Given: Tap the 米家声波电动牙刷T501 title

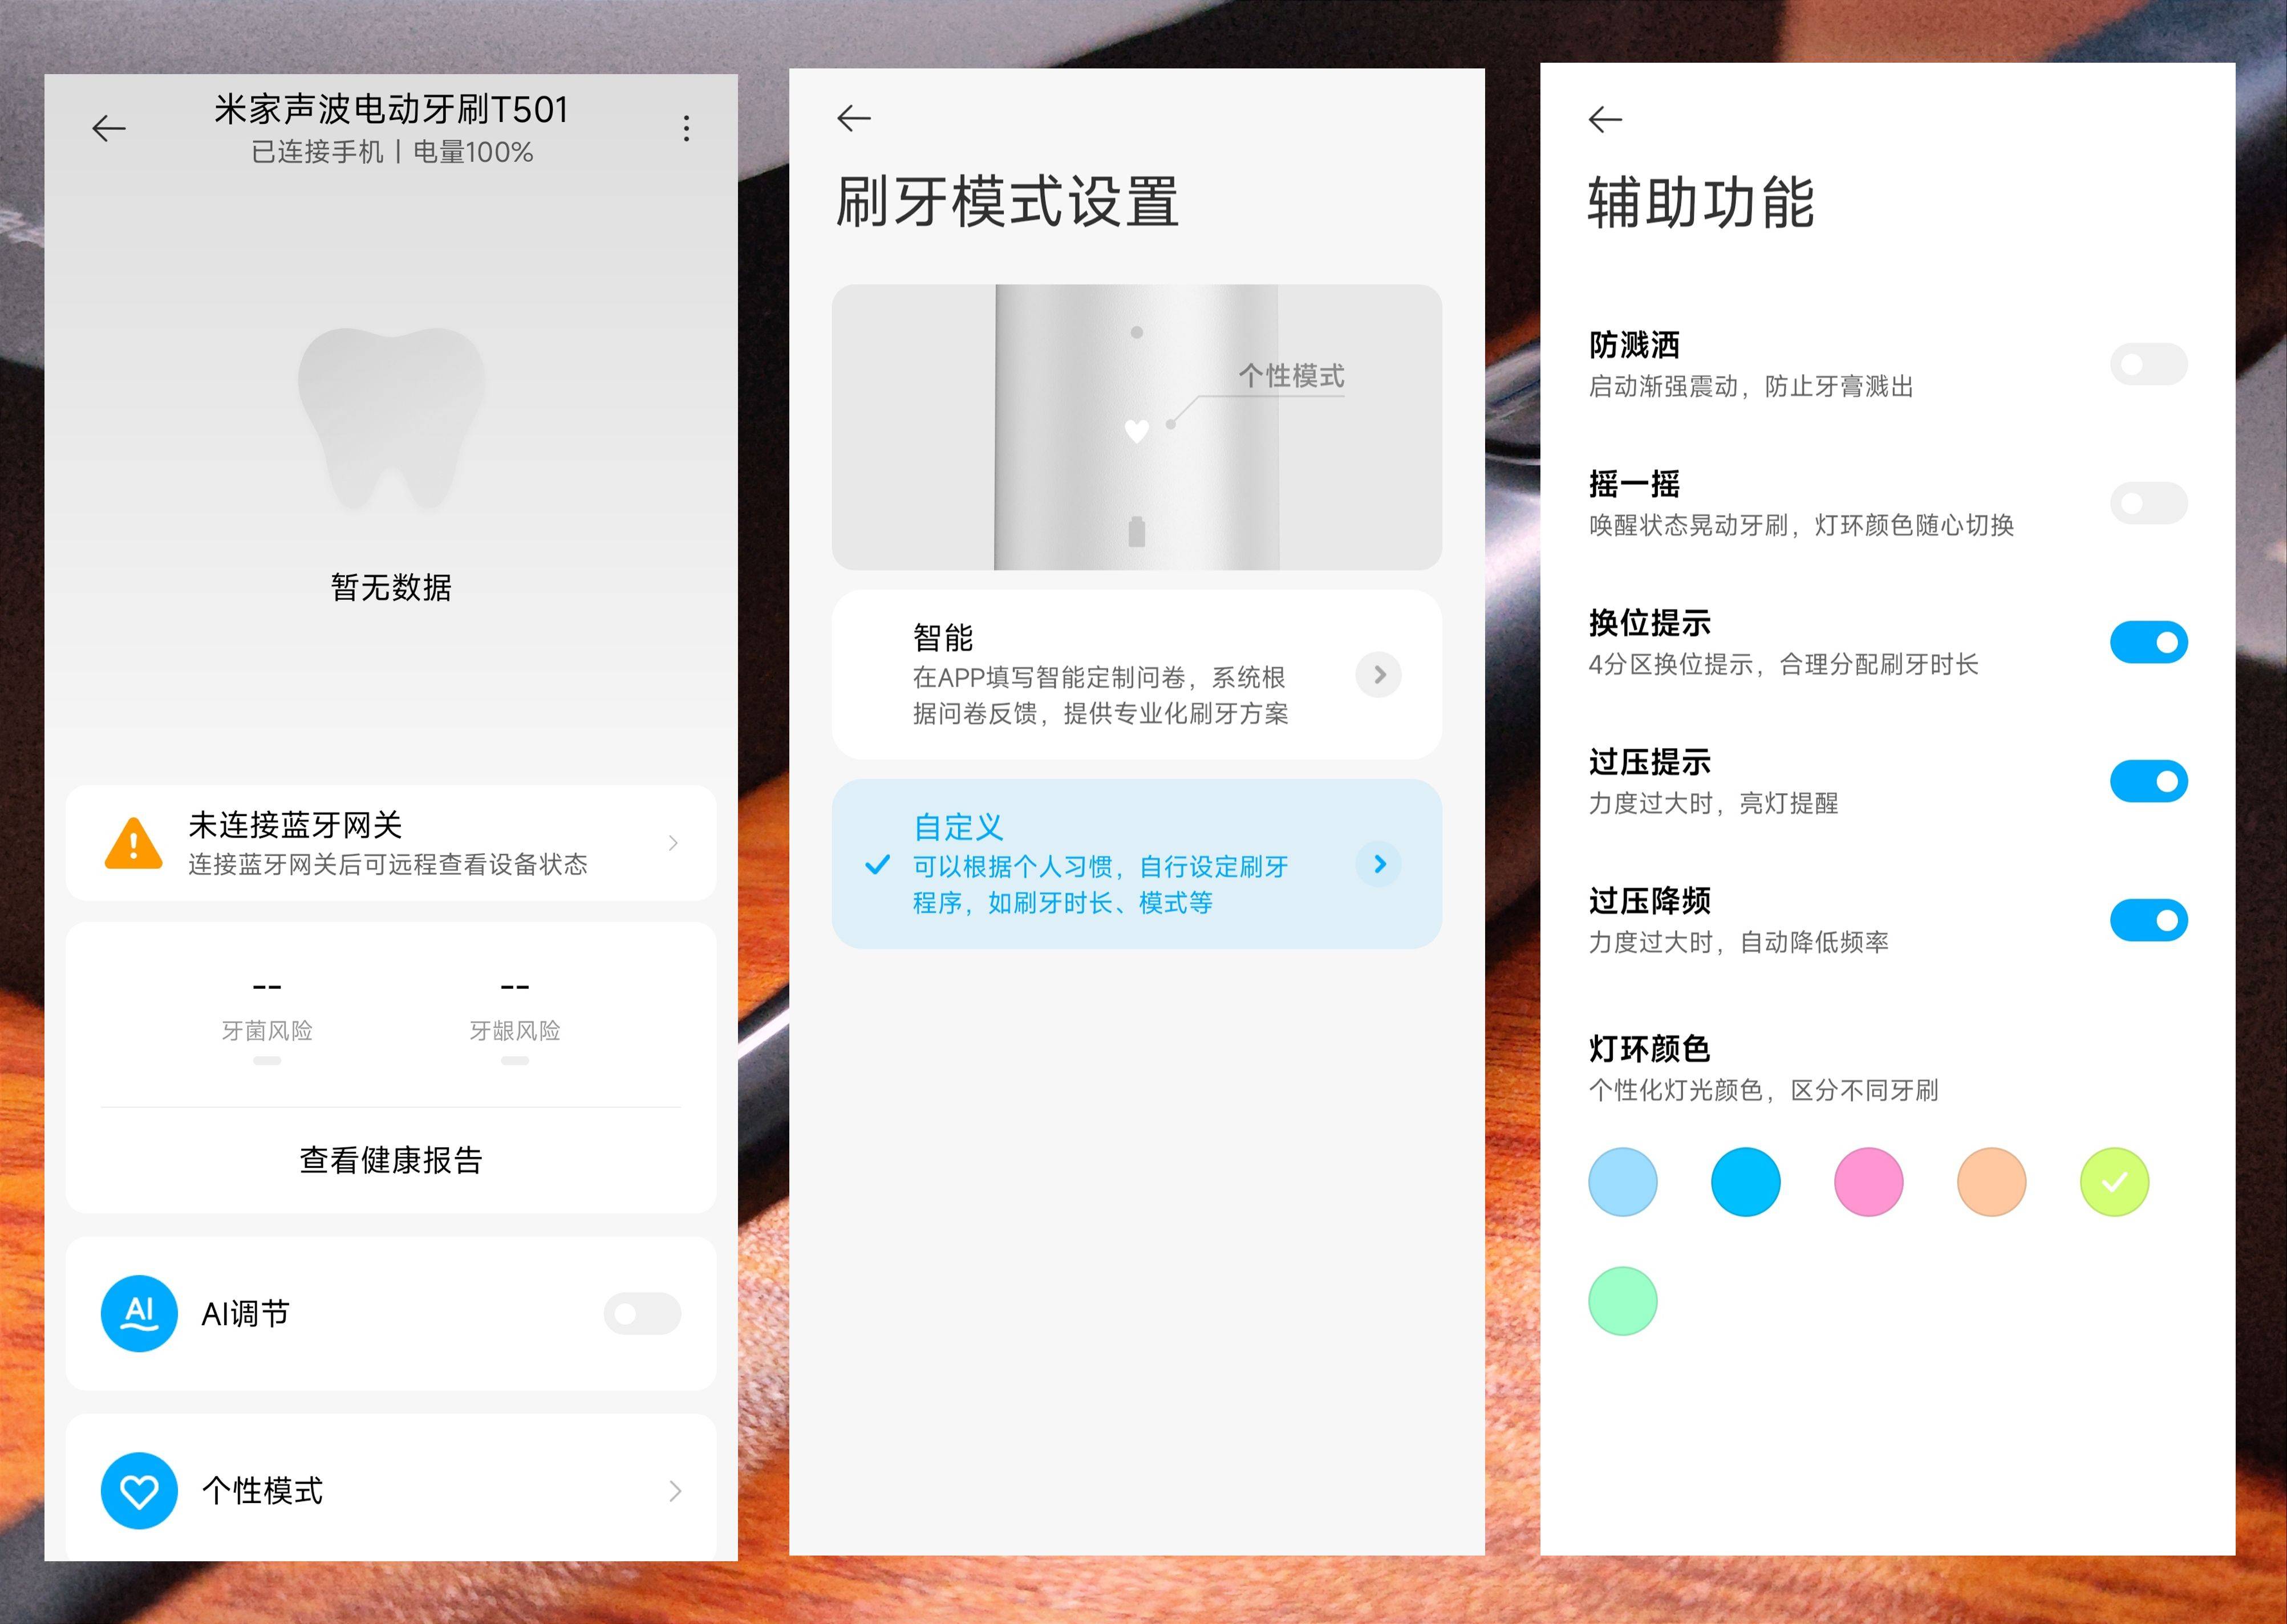Looking at the screenshot, I should tap(391, 109).
